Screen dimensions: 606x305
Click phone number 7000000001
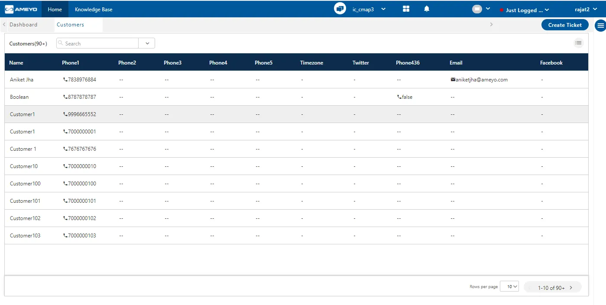(82, 132)
